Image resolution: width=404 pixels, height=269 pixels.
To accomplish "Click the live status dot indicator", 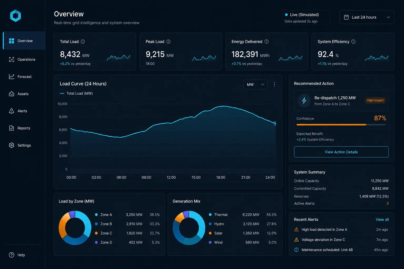I will point(286,15).
